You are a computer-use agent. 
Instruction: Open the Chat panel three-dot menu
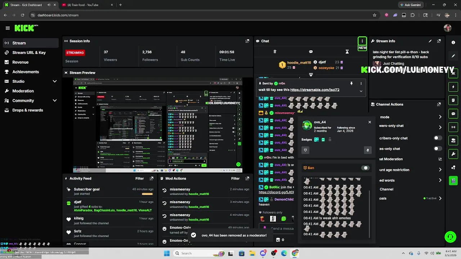[362, 41]
